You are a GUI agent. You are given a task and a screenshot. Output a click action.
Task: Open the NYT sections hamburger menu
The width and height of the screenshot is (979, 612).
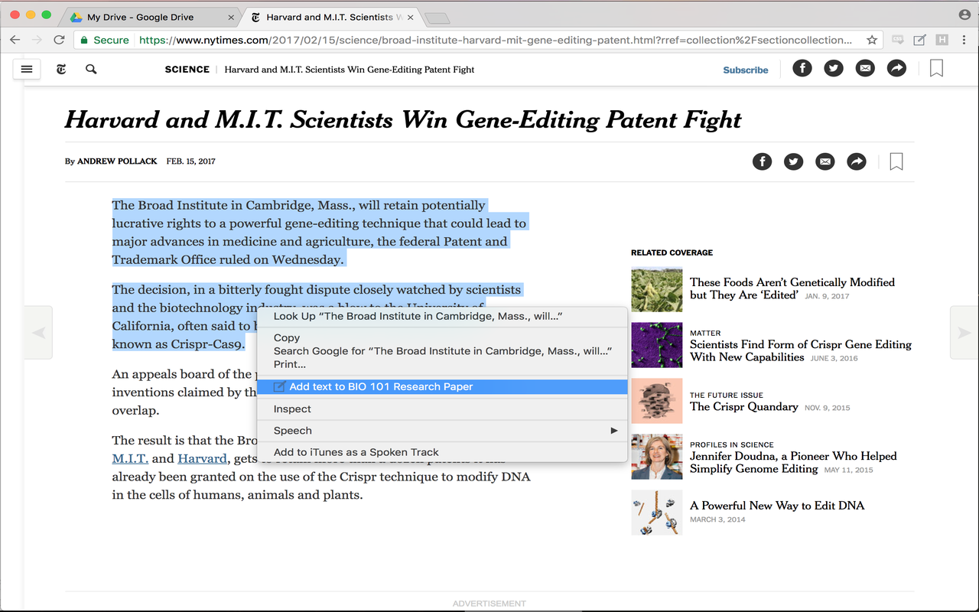27,69
